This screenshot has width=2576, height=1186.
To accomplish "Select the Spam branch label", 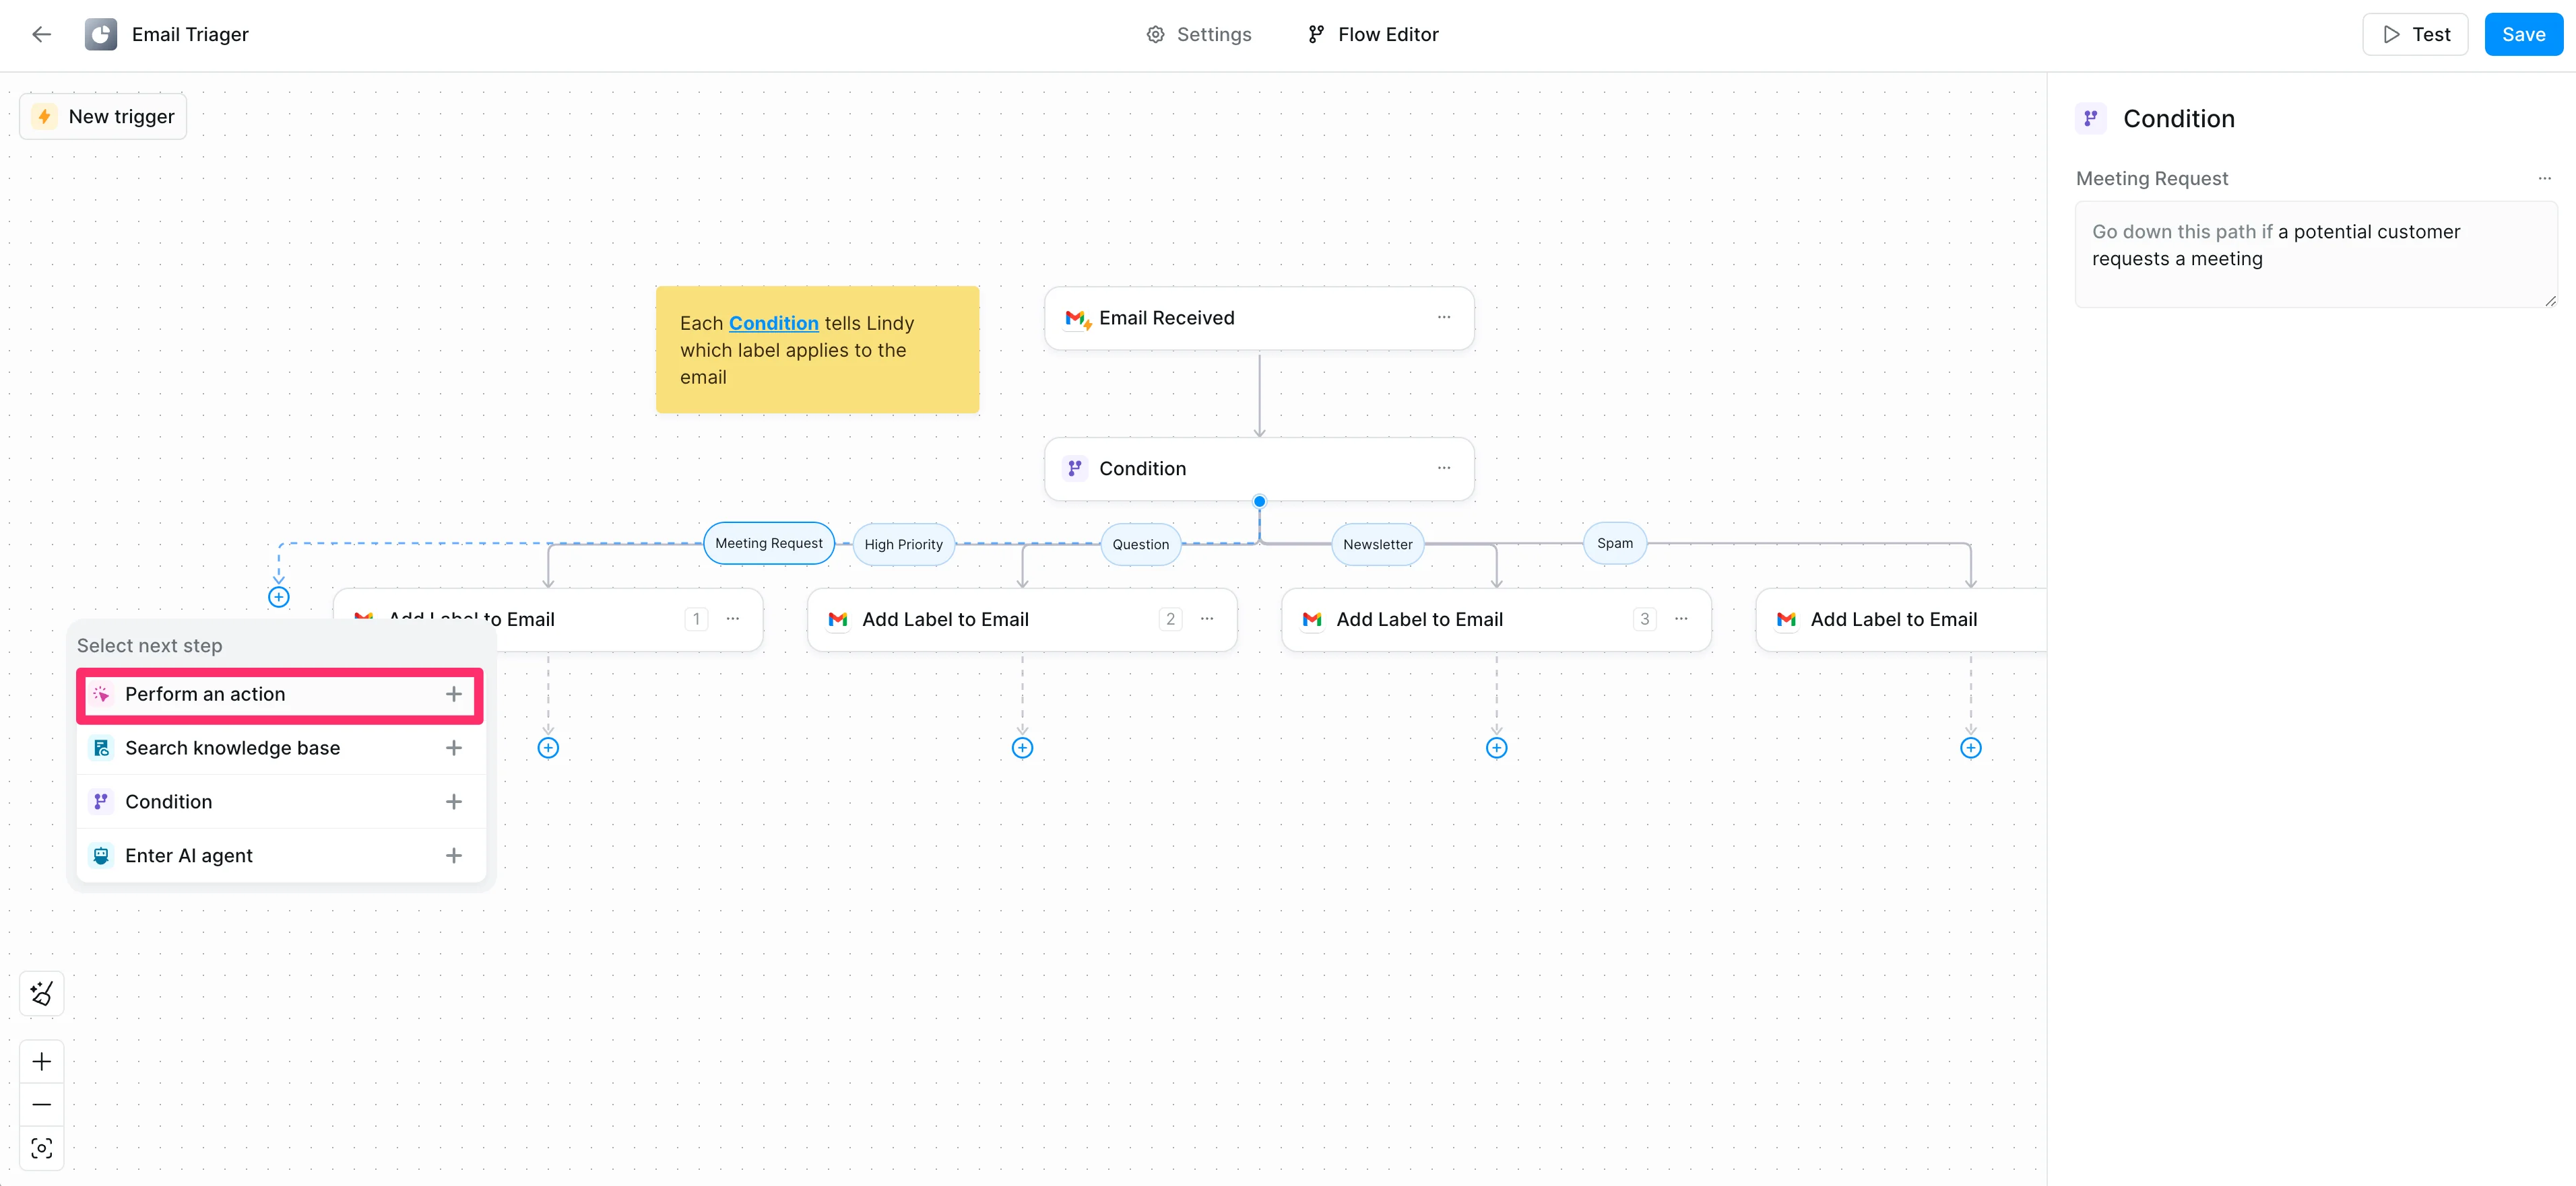I will coord(1614,544).
